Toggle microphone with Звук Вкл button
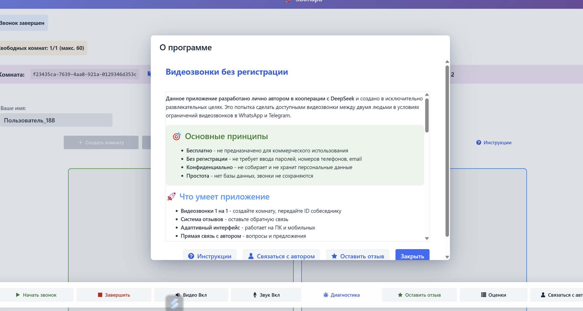583x311 pixels. tap(266, 295)
